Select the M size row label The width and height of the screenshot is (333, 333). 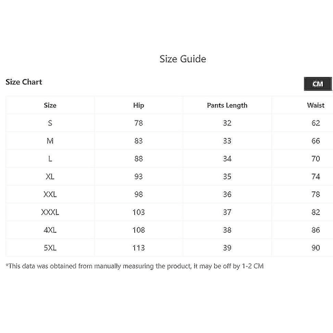(50, 141)
